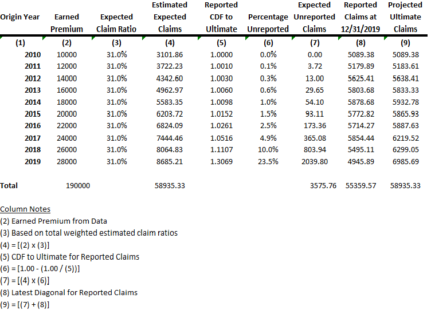Select the Column Notes underlined heading
Screen dimensions: 431x310
(x=25, y=209)
